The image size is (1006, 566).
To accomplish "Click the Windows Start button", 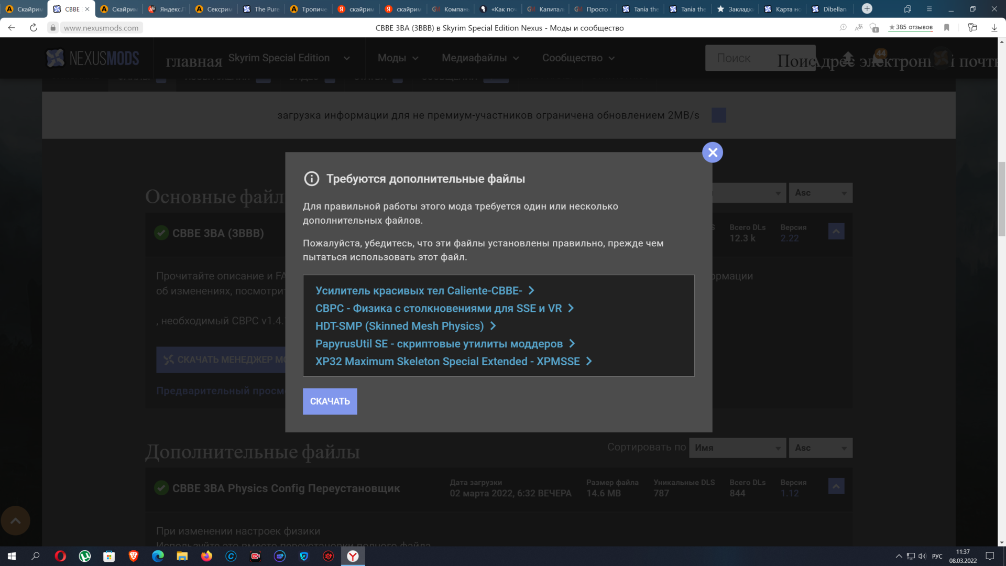I will (12, 556).
